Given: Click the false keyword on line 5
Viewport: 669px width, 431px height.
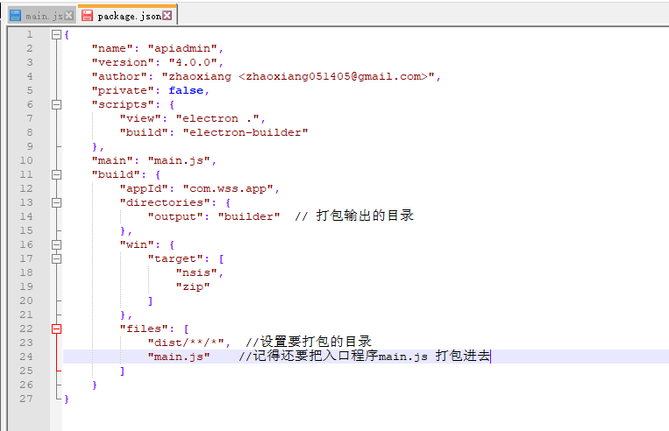Looking at the screenshot, I should click(x=186, y=90).
